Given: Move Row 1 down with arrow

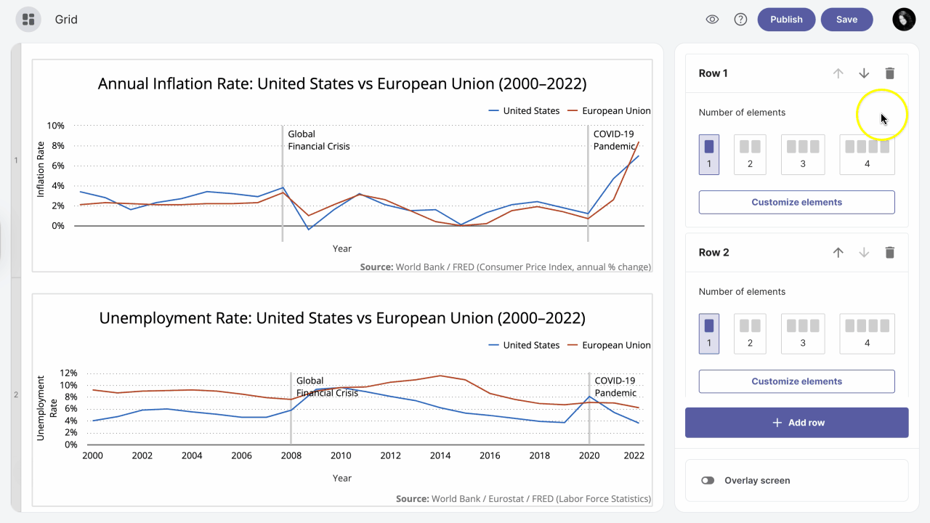Looking at the screenshot, I should 864,73.
